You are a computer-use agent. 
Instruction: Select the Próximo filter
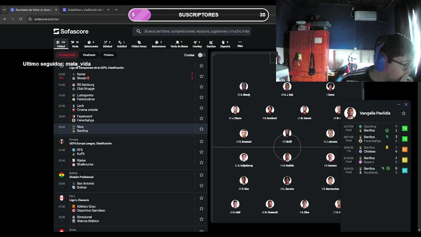[109, 55]
